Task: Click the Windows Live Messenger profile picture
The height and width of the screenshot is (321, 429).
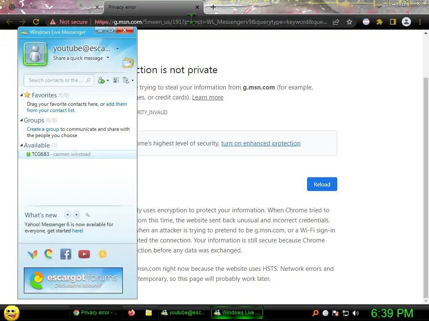Action: (35, 54)
